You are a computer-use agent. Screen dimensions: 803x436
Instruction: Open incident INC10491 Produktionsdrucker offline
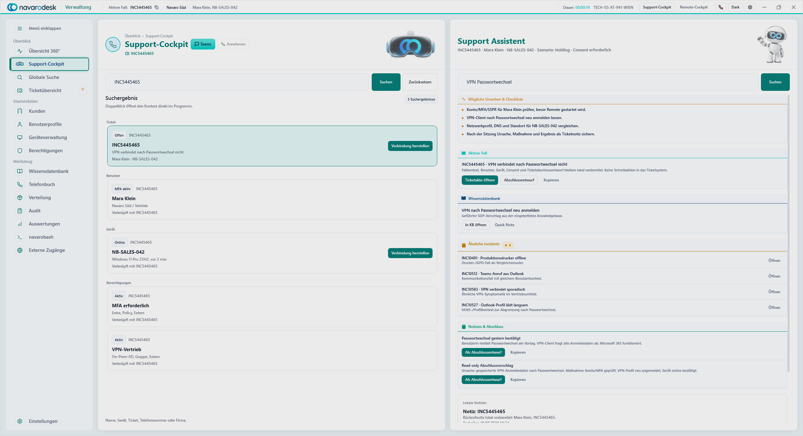[x=774, y=261]
